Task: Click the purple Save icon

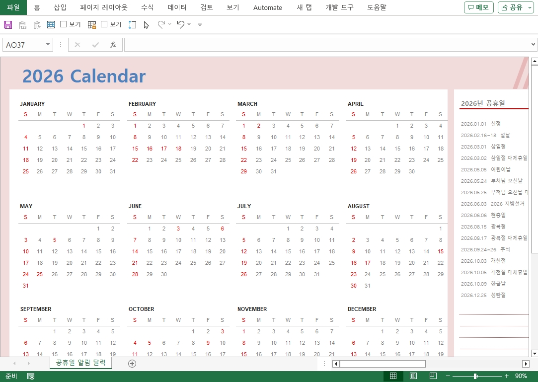Action: point(8,24)
